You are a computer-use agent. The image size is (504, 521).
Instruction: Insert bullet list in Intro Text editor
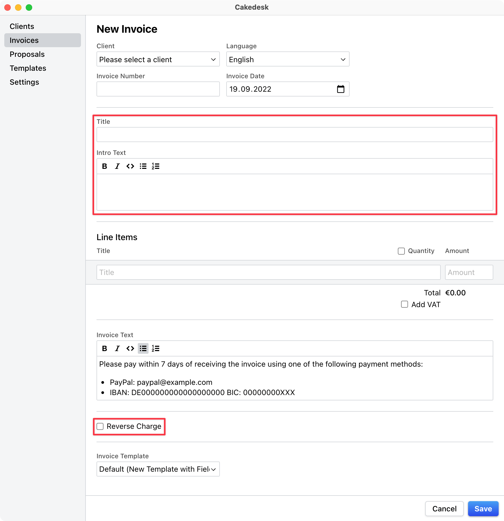tap(143, 166)
